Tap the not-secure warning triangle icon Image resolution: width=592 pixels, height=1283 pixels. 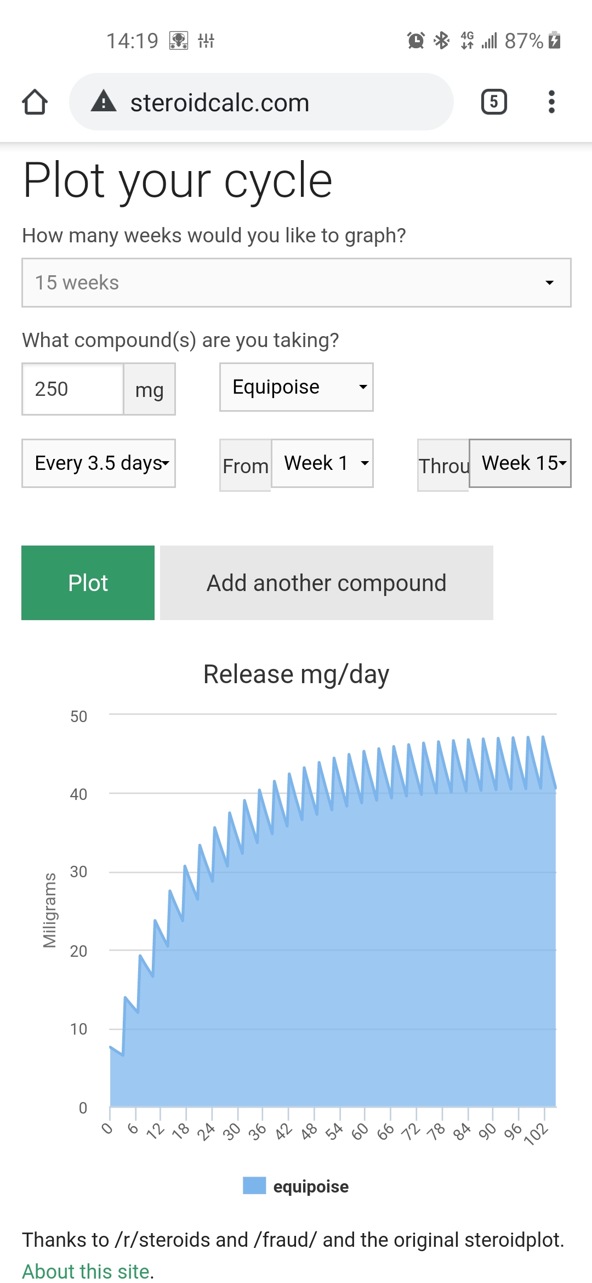104,102
